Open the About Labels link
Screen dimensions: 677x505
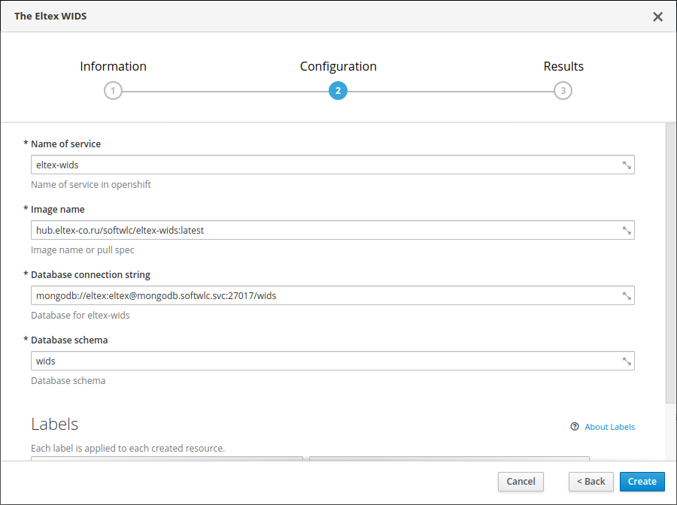pyautogui.click(x=609, y=427)
